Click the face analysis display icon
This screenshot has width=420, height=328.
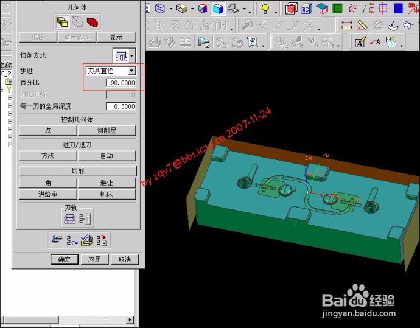(x=233, y=9)
